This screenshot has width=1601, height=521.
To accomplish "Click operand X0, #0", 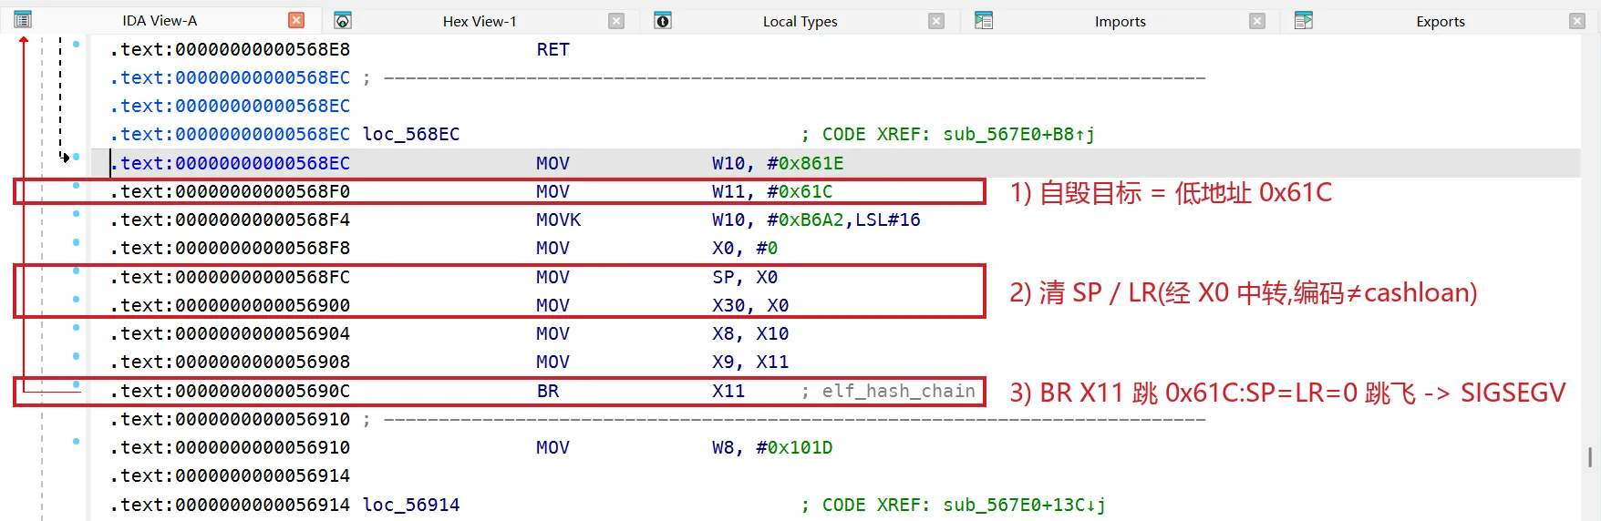I will click(x=745, y=249).
